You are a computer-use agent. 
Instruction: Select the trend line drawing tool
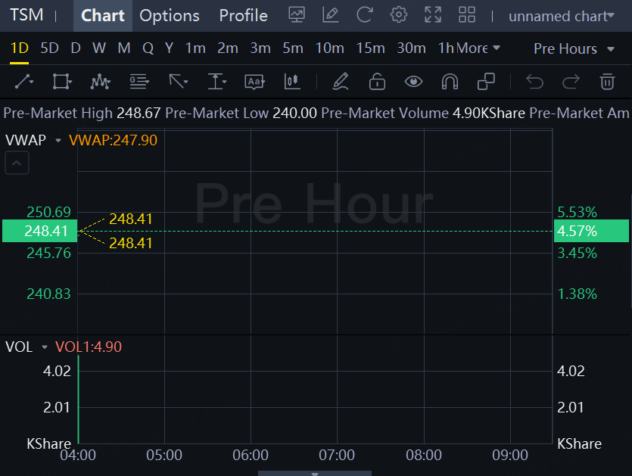tap(24, 81)
